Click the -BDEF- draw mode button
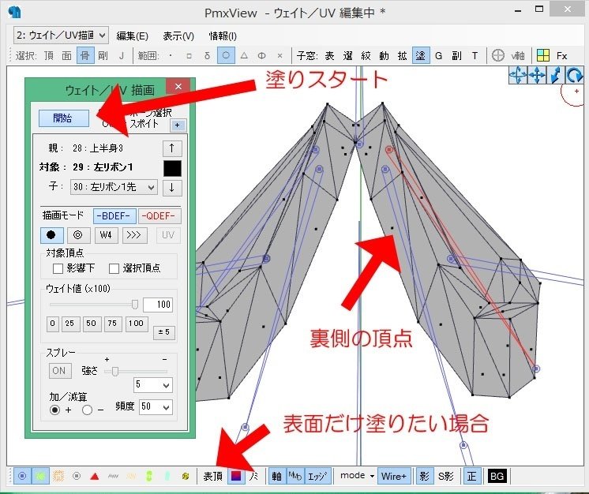Screen dimensions: 589x494 click(114, 216)
